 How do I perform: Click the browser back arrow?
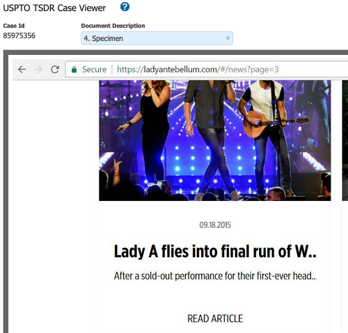pyautogui.click(x=22, y=70)
